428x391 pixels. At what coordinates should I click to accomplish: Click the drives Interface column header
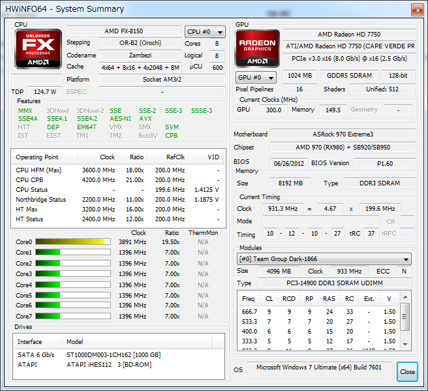(38, 341)
